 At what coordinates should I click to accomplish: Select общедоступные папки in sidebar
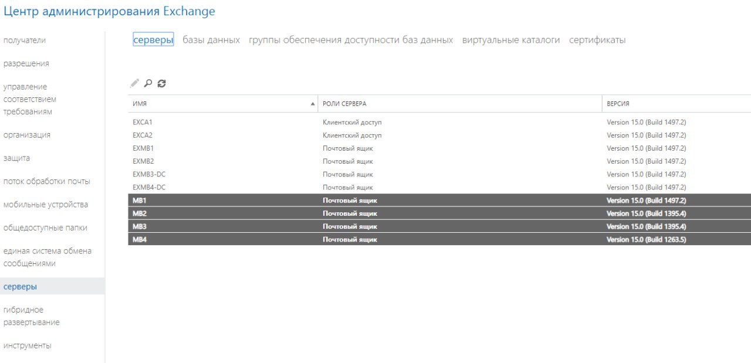[45, 228]
